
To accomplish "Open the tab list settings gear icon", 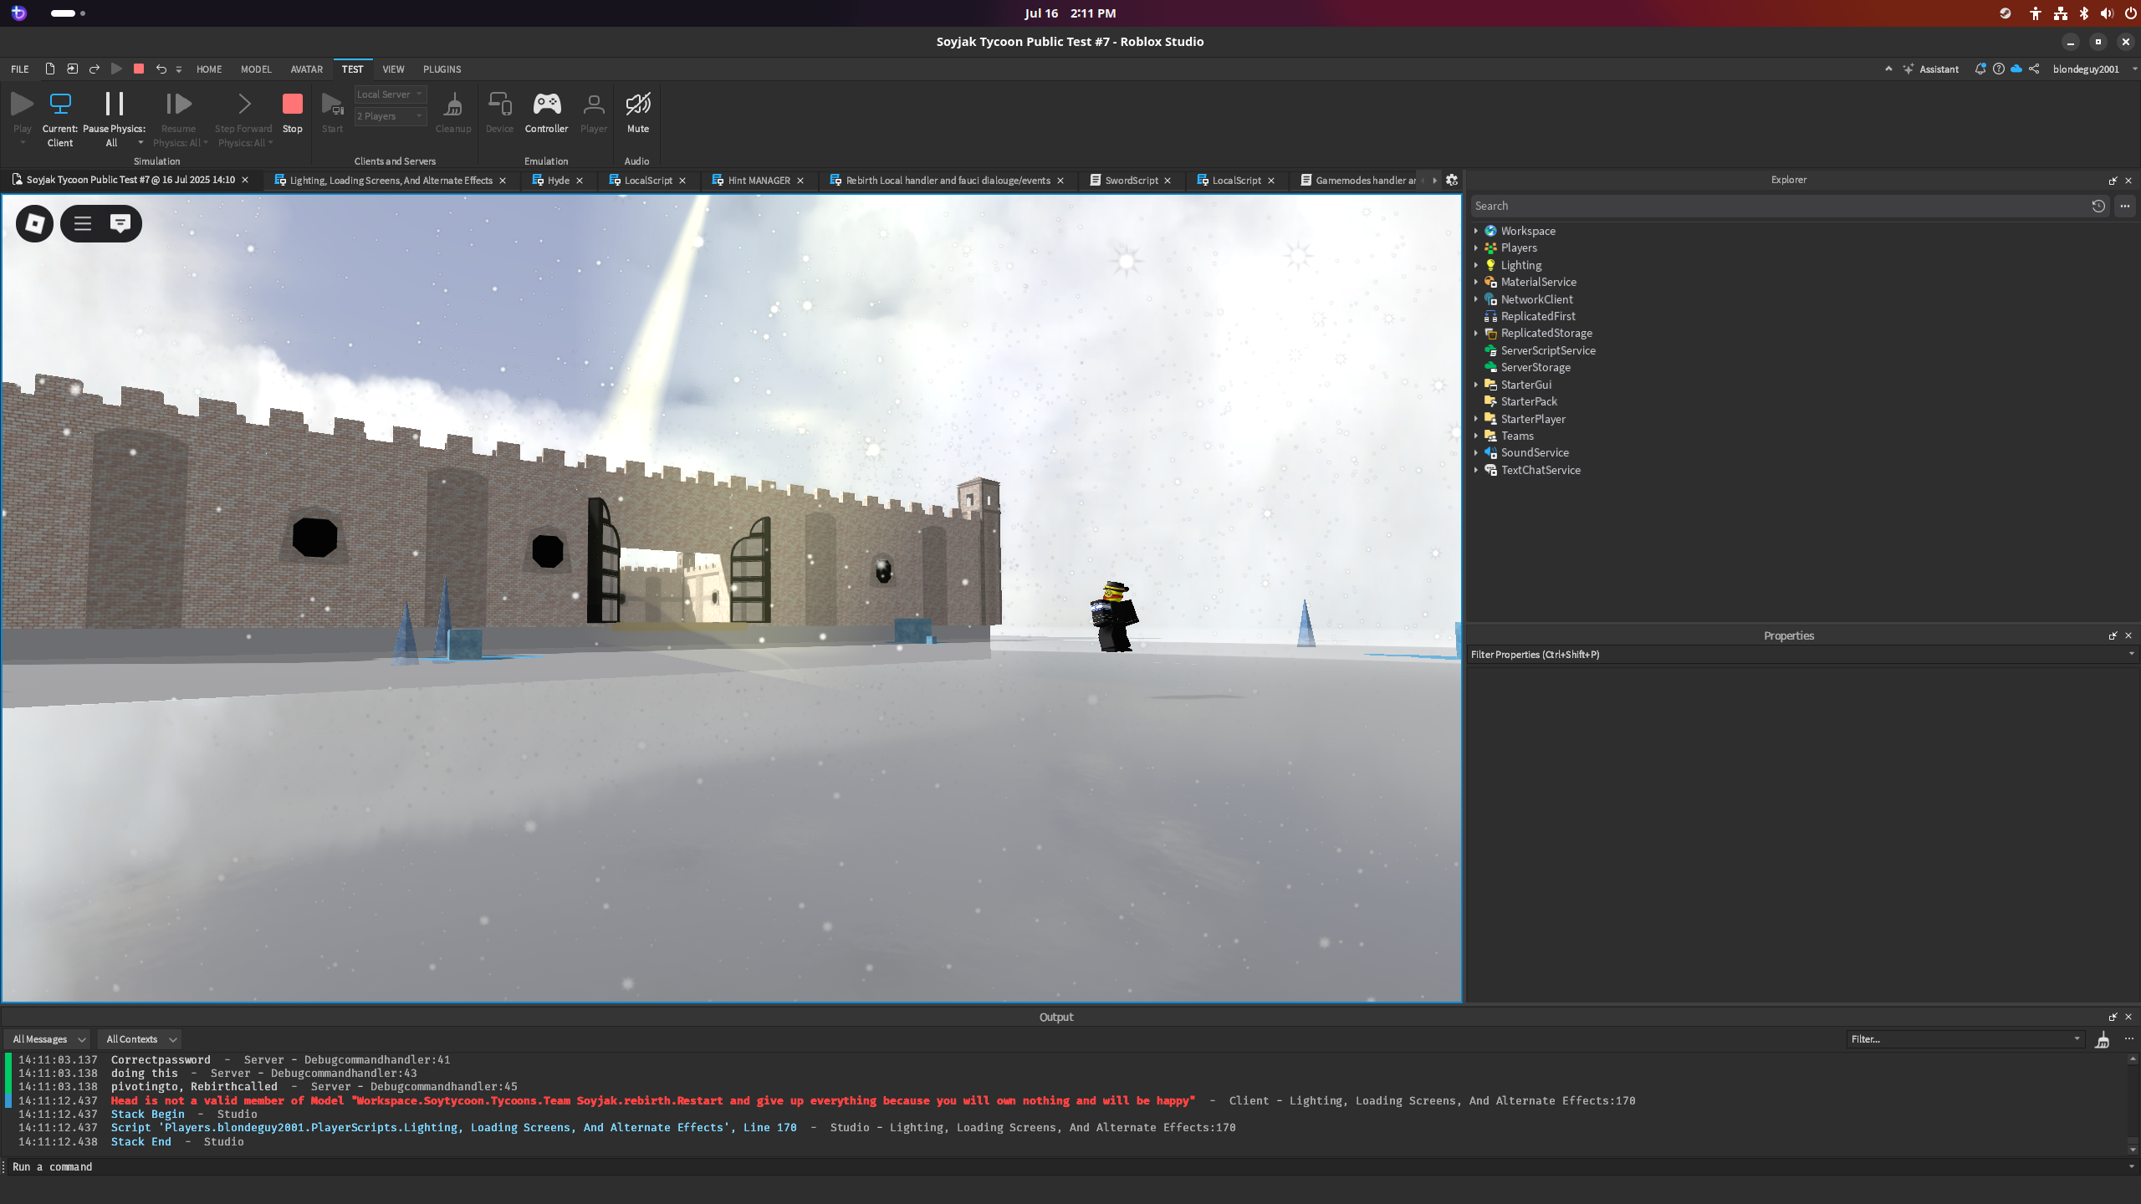I will click(x=1452, y=181).
